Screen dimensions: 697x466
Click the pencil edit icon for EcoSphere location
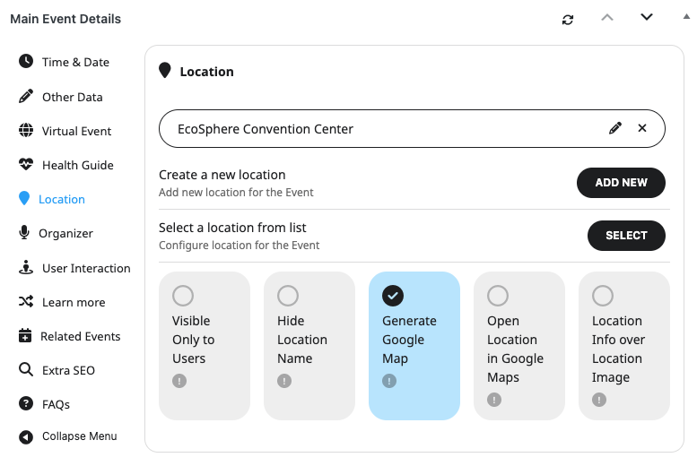pos(615,128)
